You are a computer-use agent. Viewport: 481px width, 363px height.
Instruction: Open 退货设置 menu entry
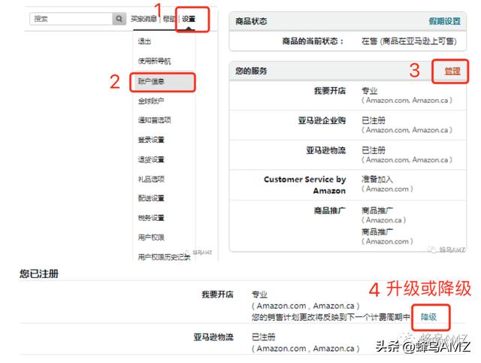pyautogui.click(x=151, y=159)
